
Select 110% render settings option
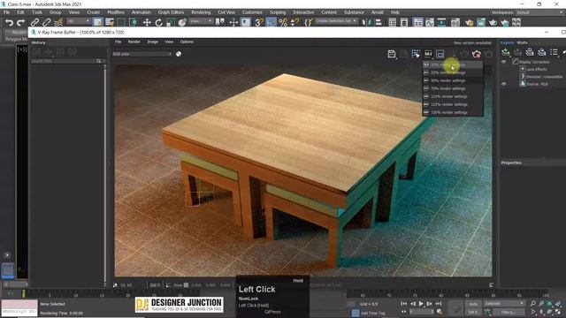[x=453, y=96]
